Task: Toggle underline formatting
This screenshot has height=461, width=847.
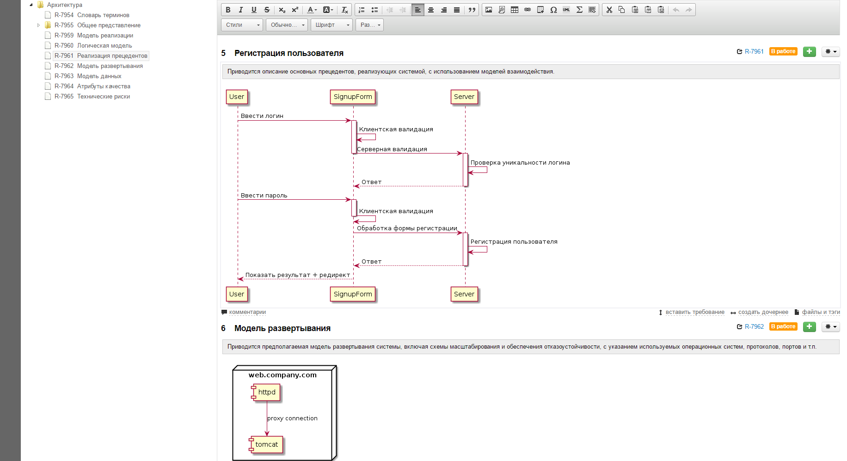Action: tap(254, 10)
